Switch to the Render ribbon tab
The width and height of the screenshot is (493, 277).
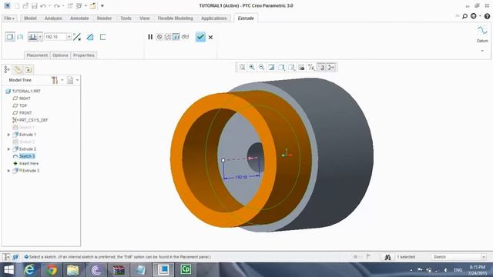pyautogui.click(x=104, y=18)
